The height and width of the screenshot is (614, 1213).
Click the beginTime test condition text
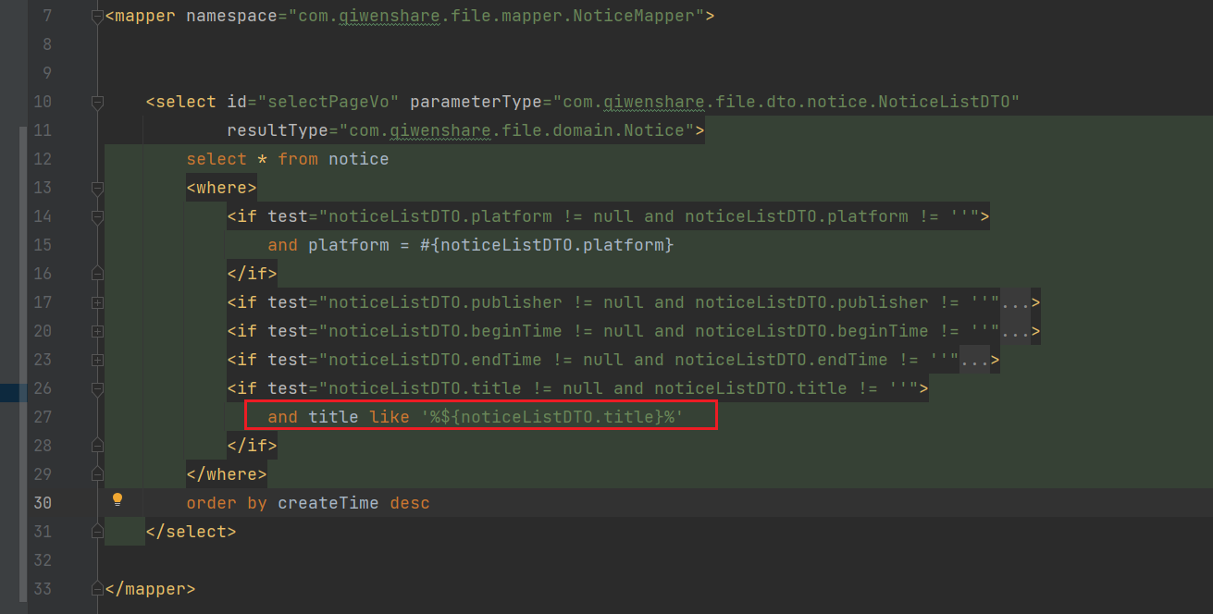click(659, 331)
